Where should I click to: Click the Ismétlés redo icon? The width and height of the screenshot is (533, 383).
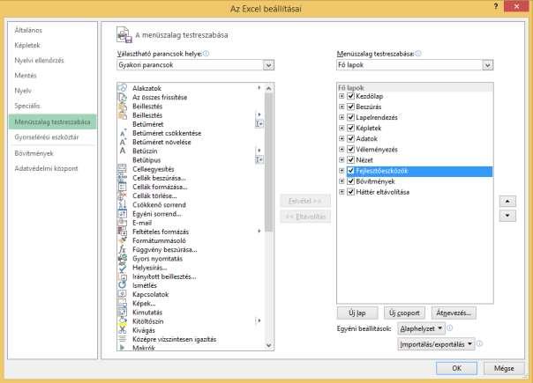point(122,285)
